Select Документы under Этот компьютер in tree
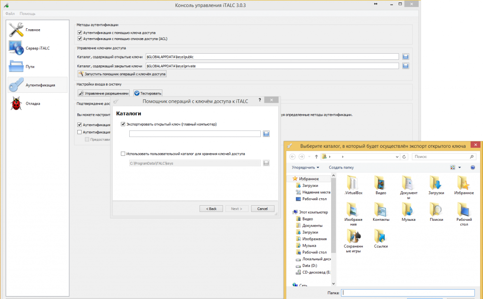This screenshot has width=483, height=299. [x=309, y=226]
